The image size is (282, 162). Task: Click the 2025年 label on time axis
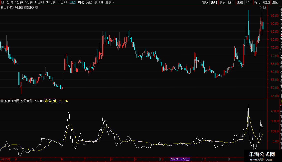point(5,159)
